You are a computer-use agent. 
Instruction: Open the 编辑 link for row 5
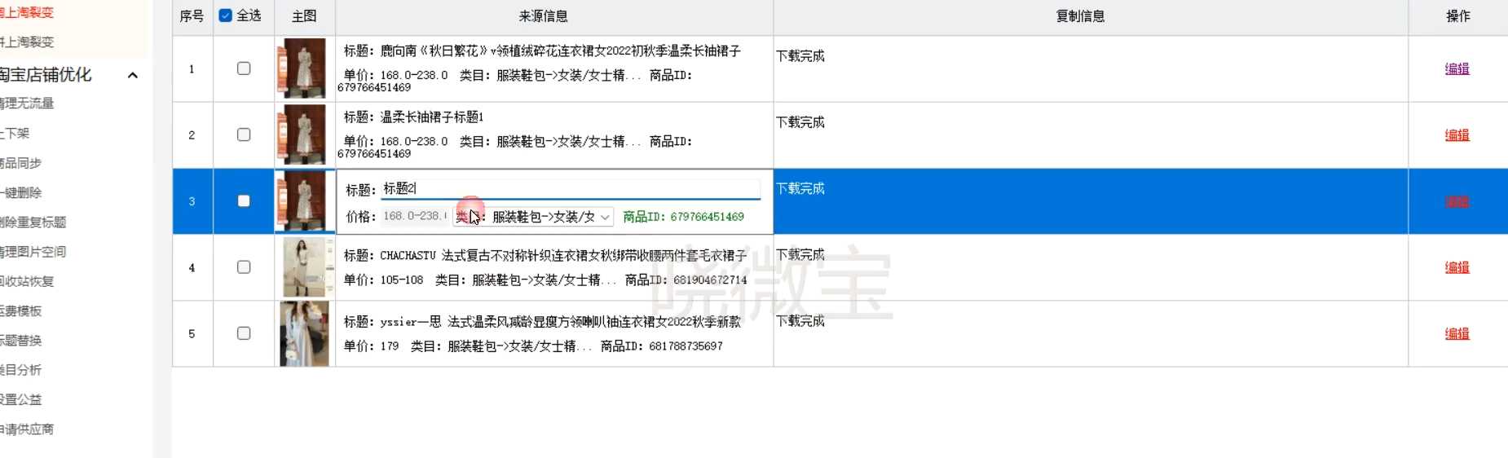(1457, 333)
